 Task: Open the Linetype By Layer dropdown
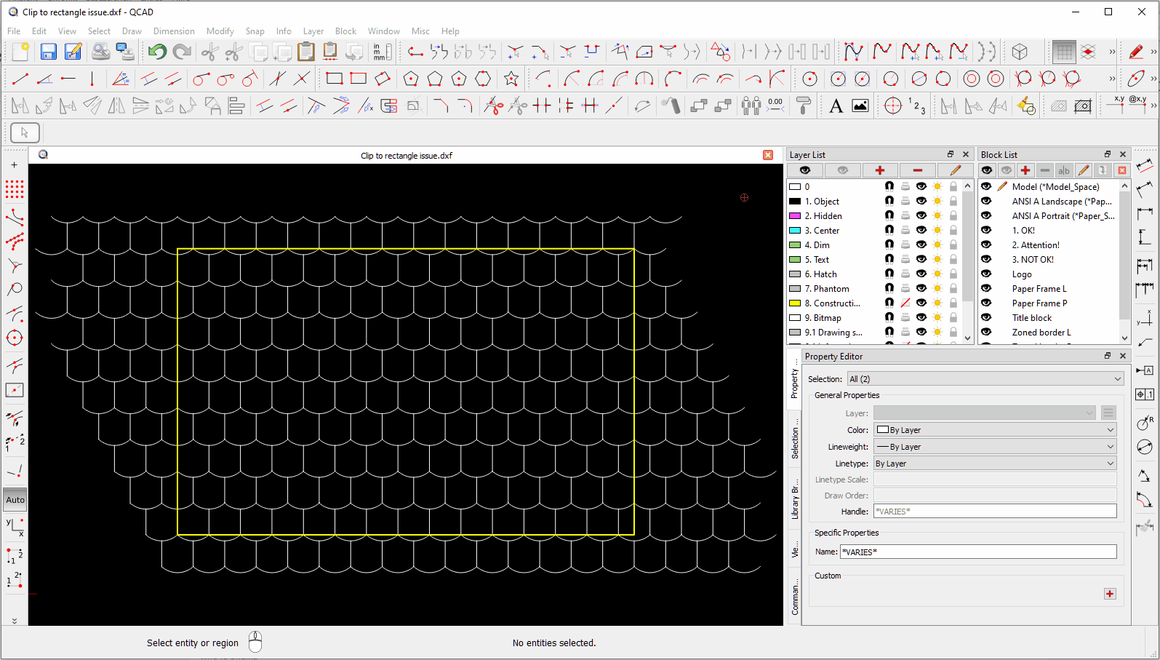coord(994,464)
